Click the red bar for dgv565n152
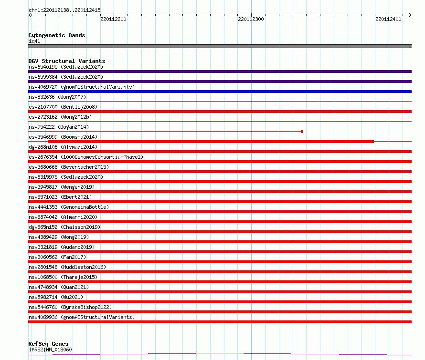The height and width of the screenshot is (360, 425). (x=220, y=232)
